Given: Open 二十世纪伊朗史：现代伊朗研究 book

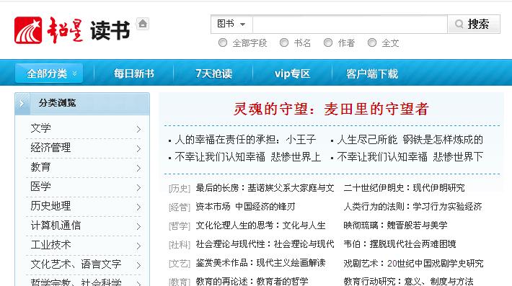Looking at the screenshot, I should point(404,188).
